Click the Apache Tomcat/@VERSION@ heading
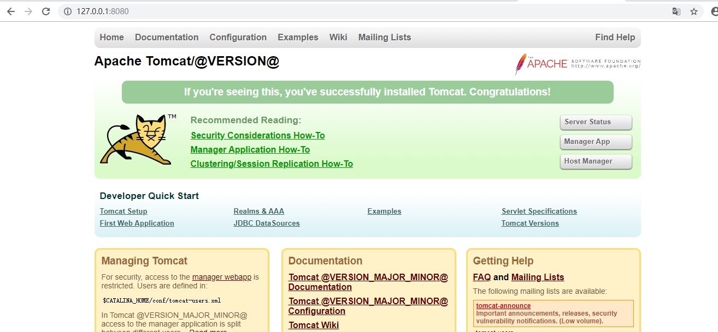 (x=187, y=61)
